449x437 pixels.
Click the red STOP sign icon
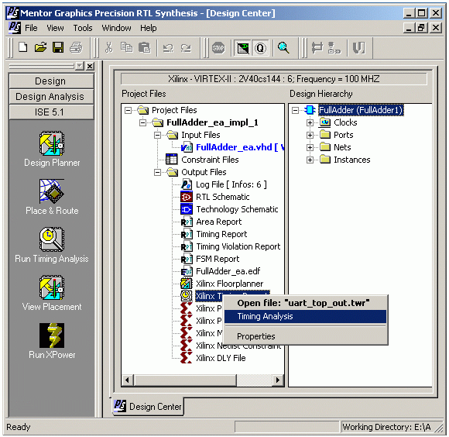(218, 48)
